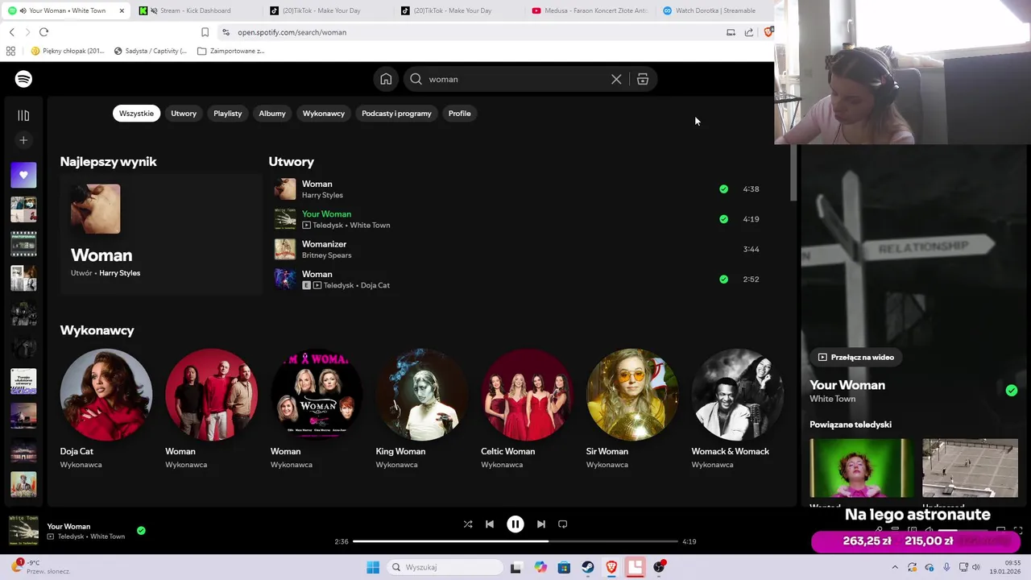This screenshot has width=1031, height=580.
Task: Clear the search query with X icon
Action: tap(616, 79)
